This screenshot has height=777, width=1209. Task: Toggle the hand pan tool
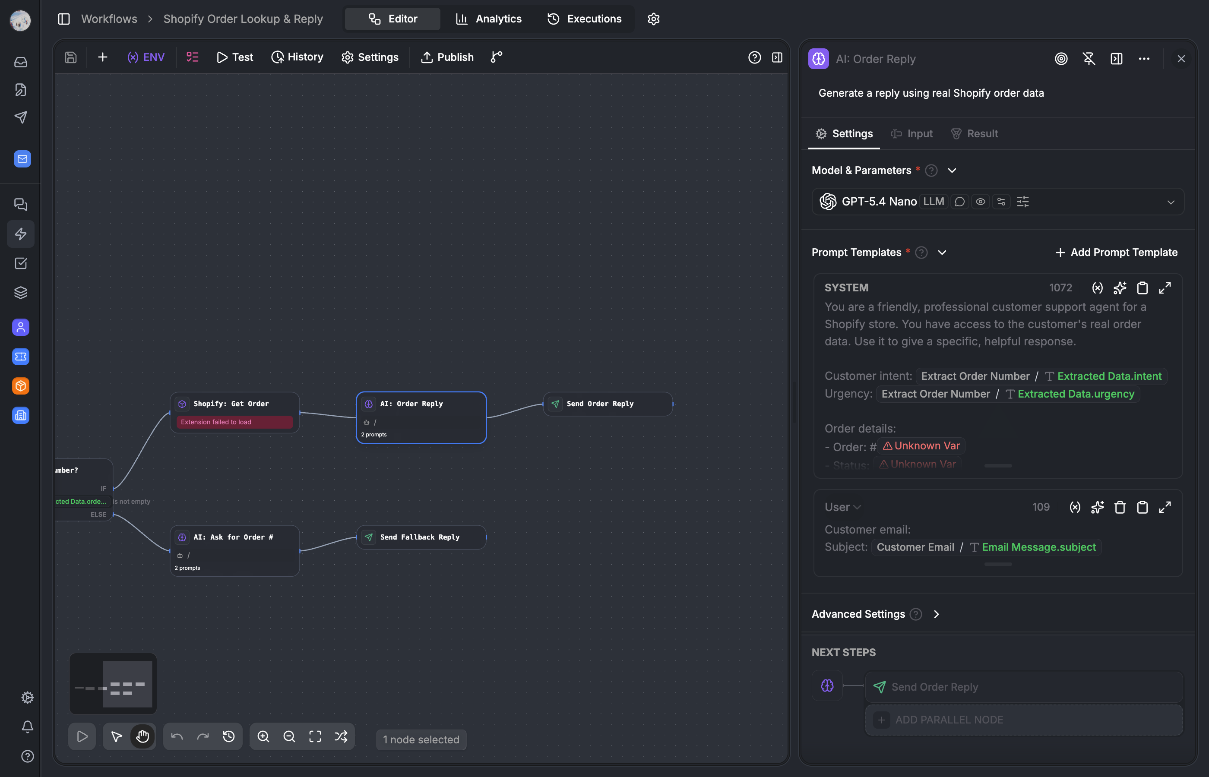142,736
